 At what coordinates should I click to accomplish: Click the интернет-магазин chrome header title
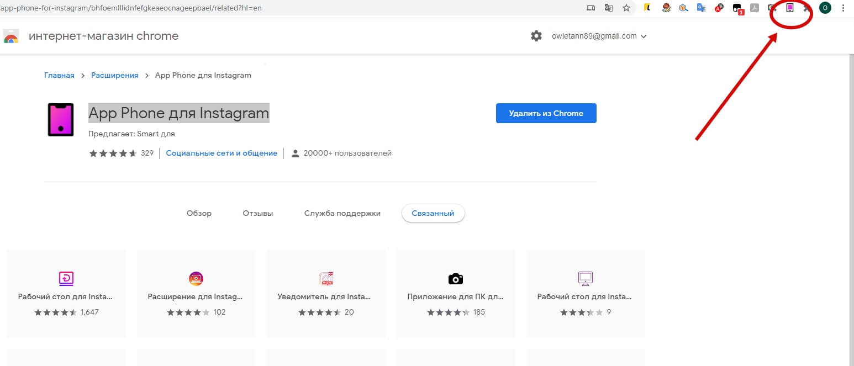[x=103, y=36]
